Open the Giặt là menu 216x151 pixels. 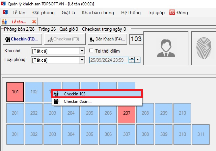(68, 12)
